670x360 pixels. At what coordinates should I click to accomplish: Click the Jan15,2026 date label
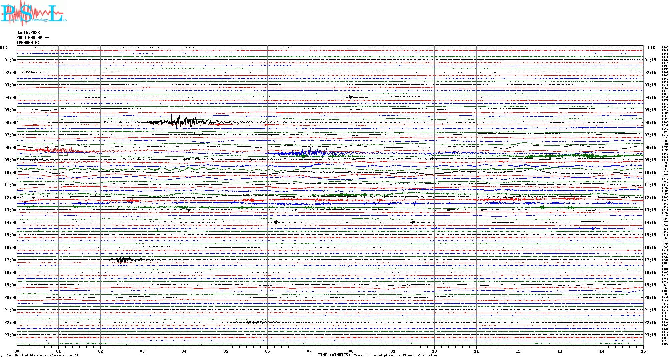coord(28,33)
